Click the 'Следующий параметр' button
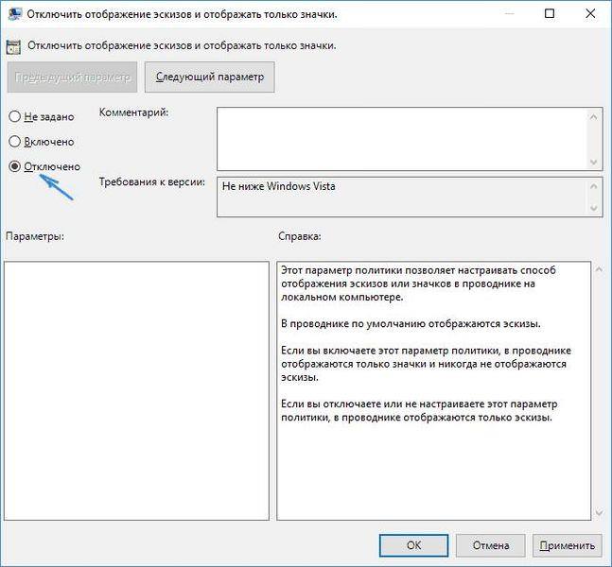 click(x=210, y=77)
